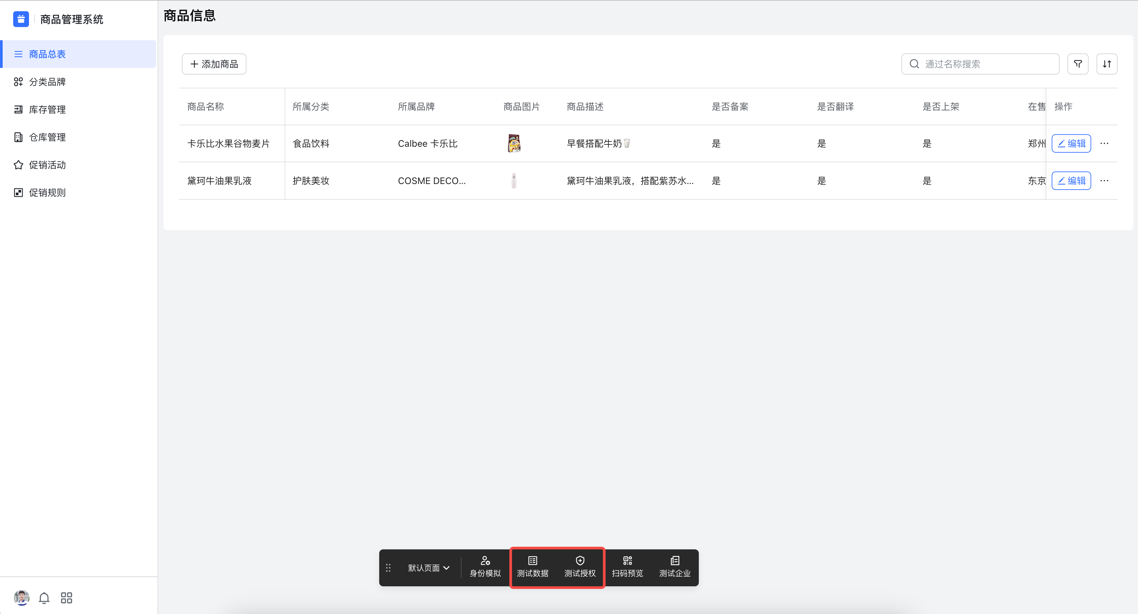Click the 身份模拟 toolbar icon

[485, 567]
